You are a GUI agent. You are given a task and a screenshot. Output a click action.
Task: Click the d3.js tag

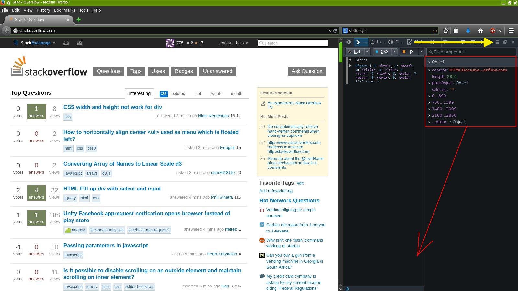click(107, 173)
